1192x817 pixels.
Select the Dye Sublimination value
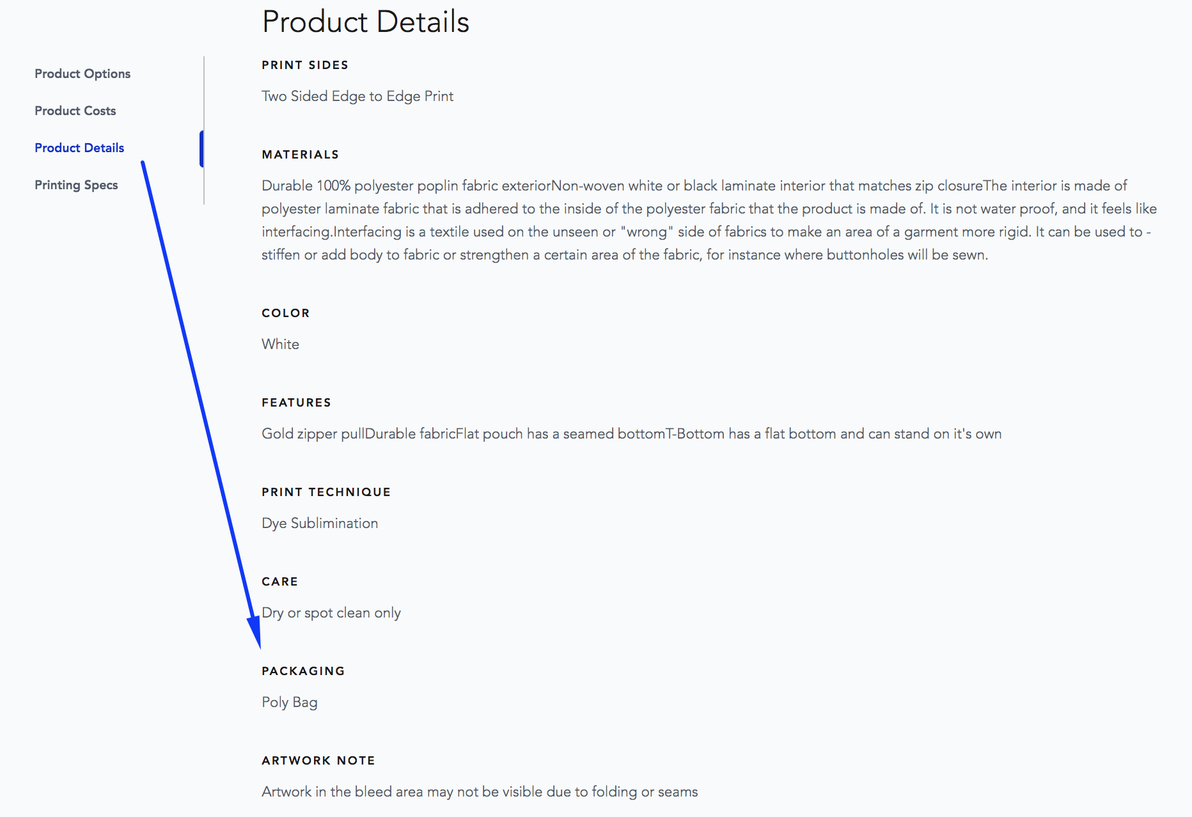click(x=319, y=522)
